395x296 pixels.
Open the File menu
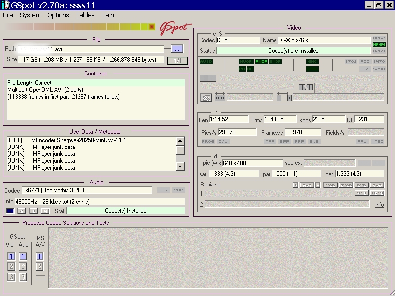click(8, 15)
